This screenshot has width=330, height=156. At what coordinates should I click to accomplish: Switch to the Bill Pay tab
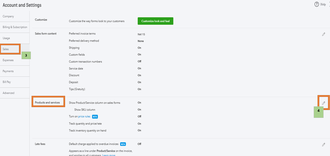[7, 82]
